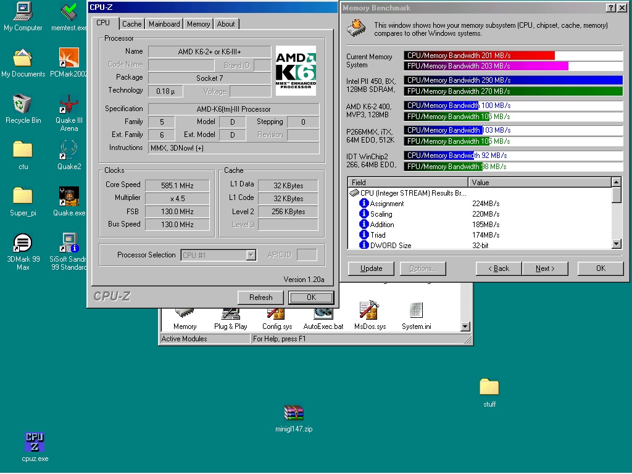Image resolution: width=632 pixels, height=474 pixels.
Task: Click the Assignment result info icon
Action: (x=364, y=203)
